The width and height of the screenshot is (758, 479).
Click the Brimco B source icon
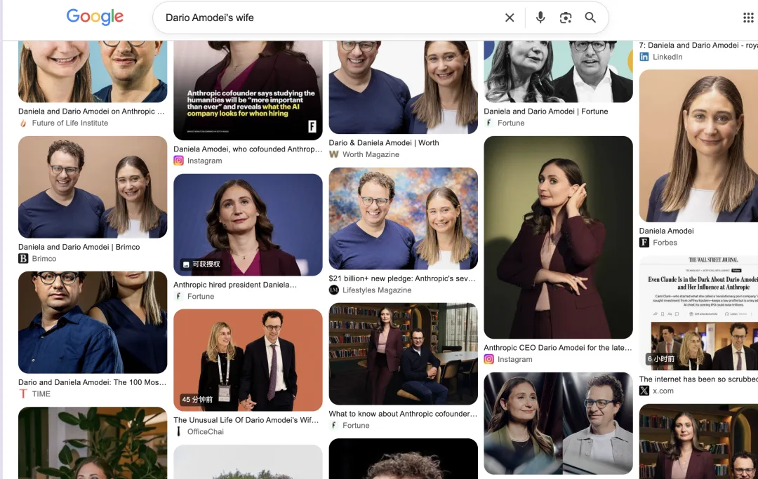23,259
